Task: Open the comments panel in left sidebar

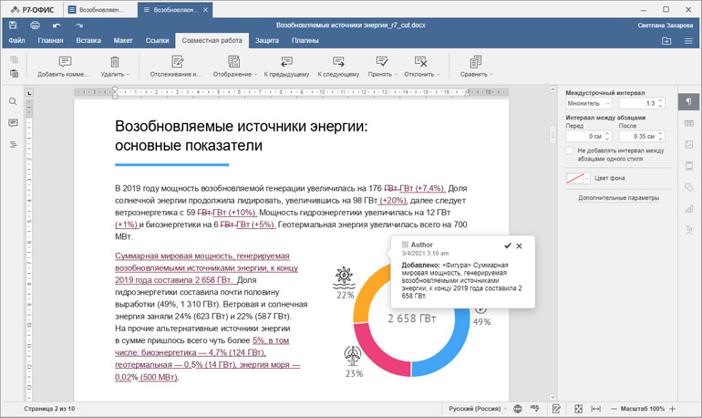Action: [x=13, y=123]
